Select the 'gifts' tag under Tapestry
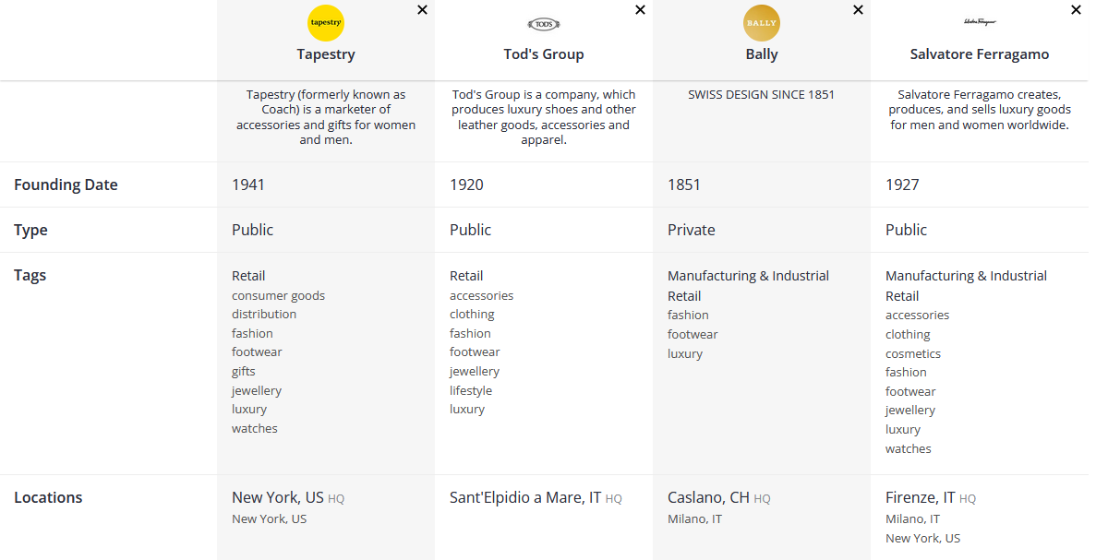 tap(244, 372)
